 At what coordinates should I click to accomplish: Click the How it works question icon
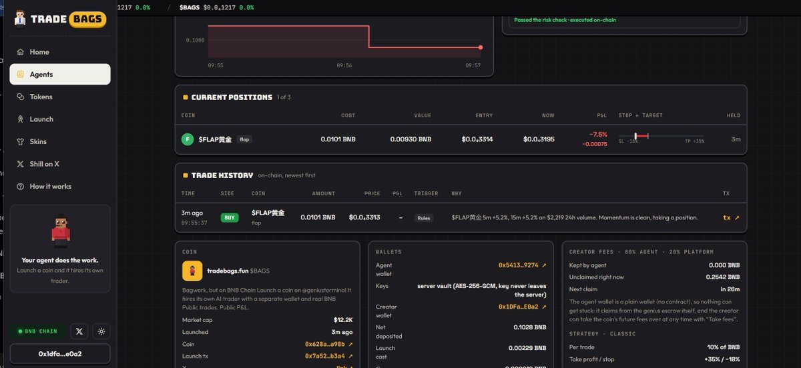(21, 187)
